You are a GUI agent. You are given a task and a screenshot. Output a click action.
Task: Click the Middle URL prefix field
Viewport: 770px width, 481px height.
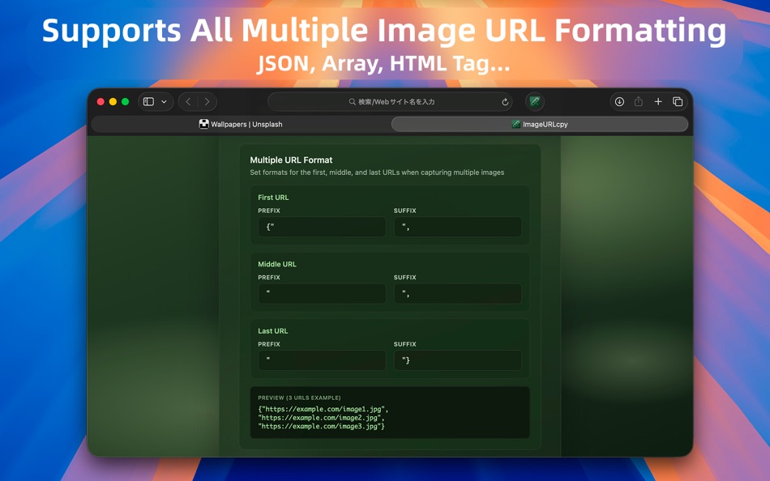[x=321, y=293]
